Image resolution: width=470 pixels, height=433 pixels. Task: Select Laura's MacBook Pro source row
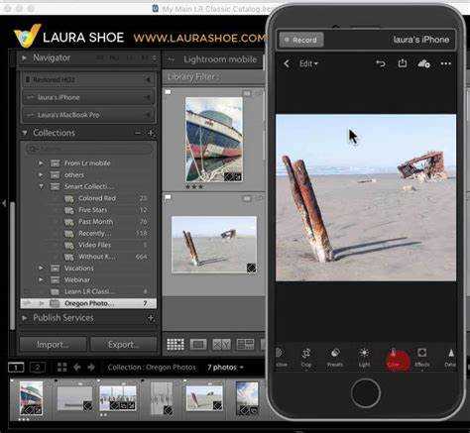(88, 115)
